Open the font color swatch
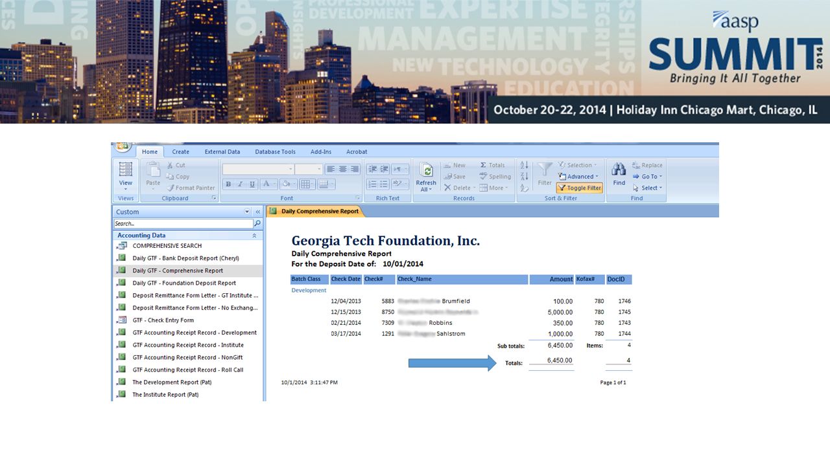The height and width of the screenshot is (466, 830). tap(269, 184)
